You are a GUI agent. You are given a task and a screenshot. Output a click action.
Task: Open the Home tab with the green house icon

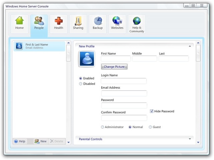(x=19, y=24)
